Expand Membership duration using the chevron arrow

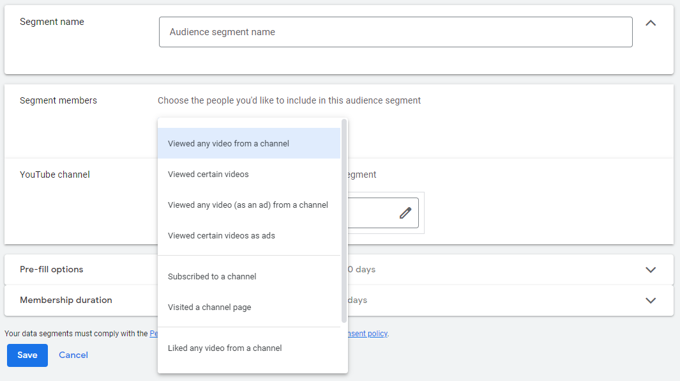(x=651, y=300)
